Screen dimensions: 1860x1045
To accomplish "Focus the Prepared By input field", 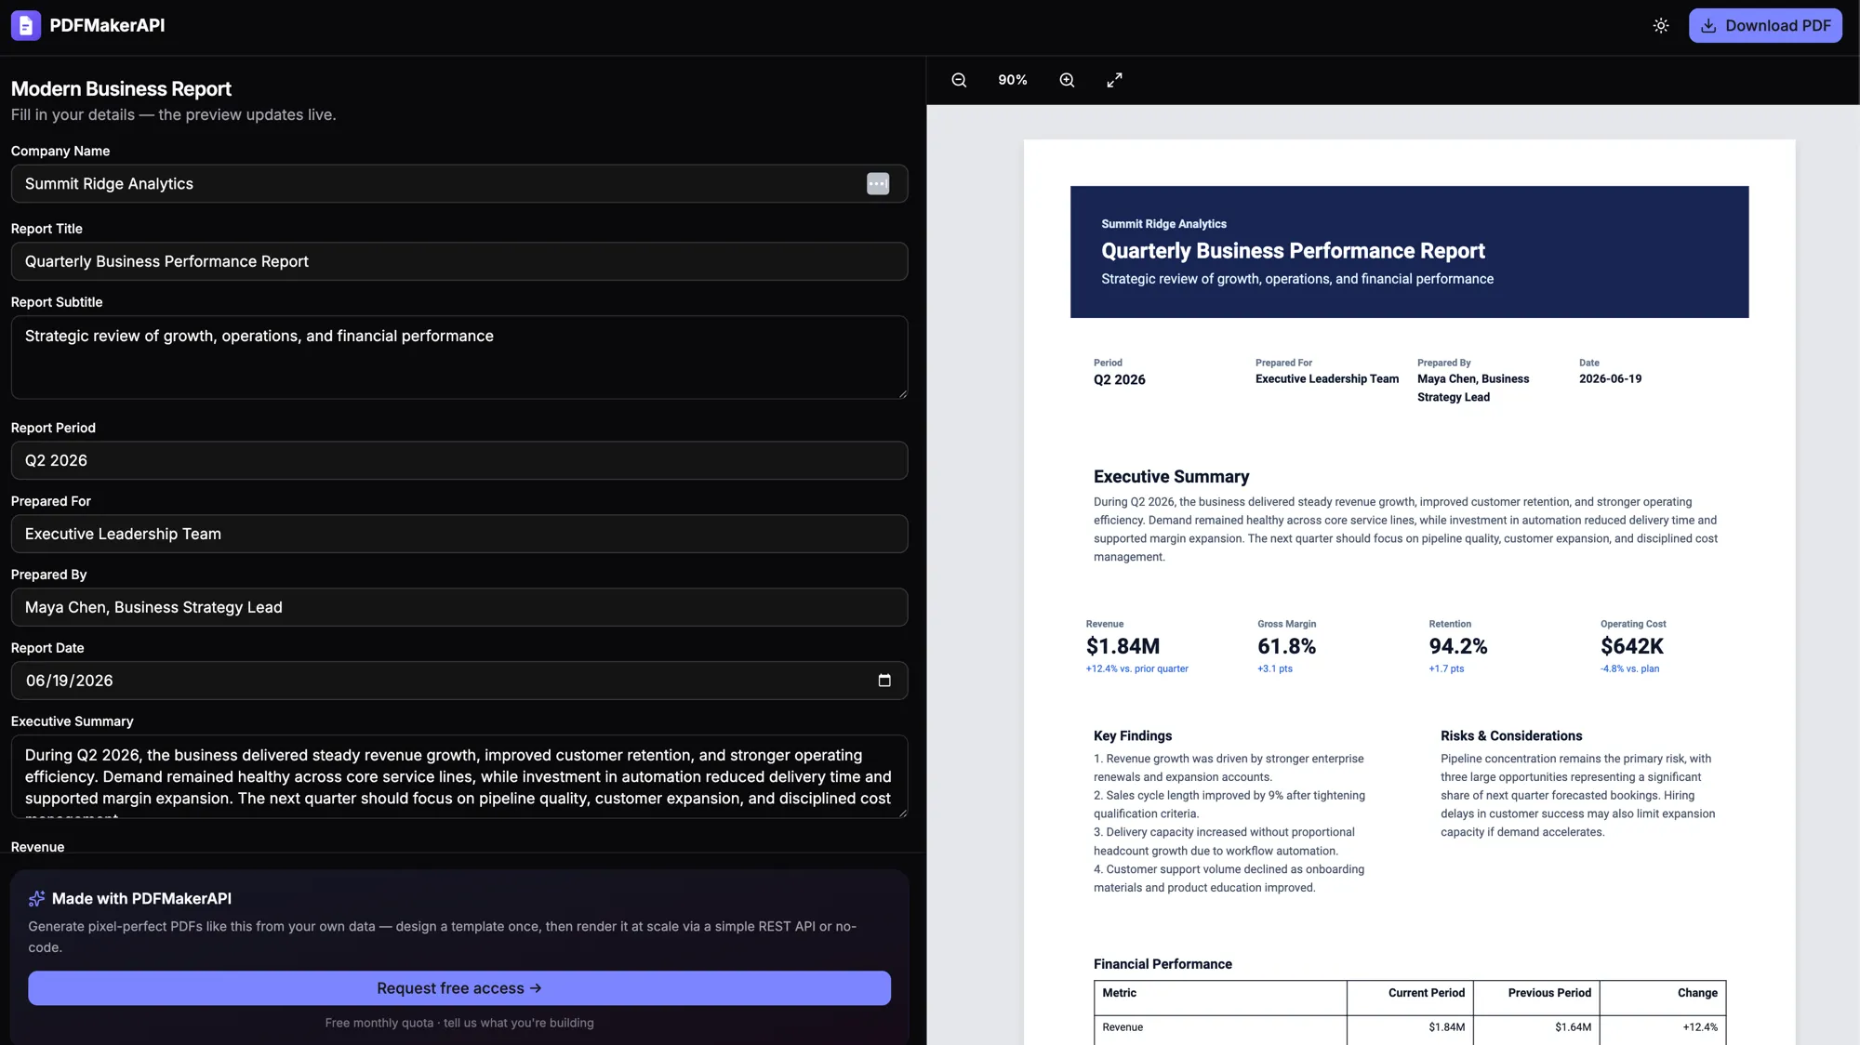I will tap(459, 607).
